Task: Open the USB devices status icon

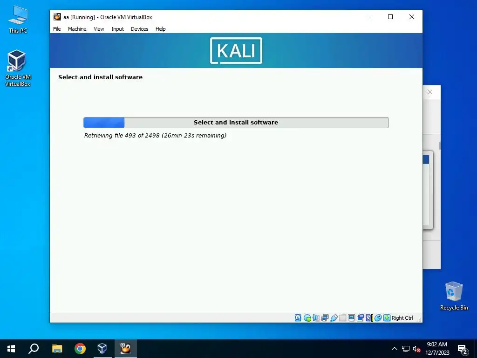Action: (334, 318)
